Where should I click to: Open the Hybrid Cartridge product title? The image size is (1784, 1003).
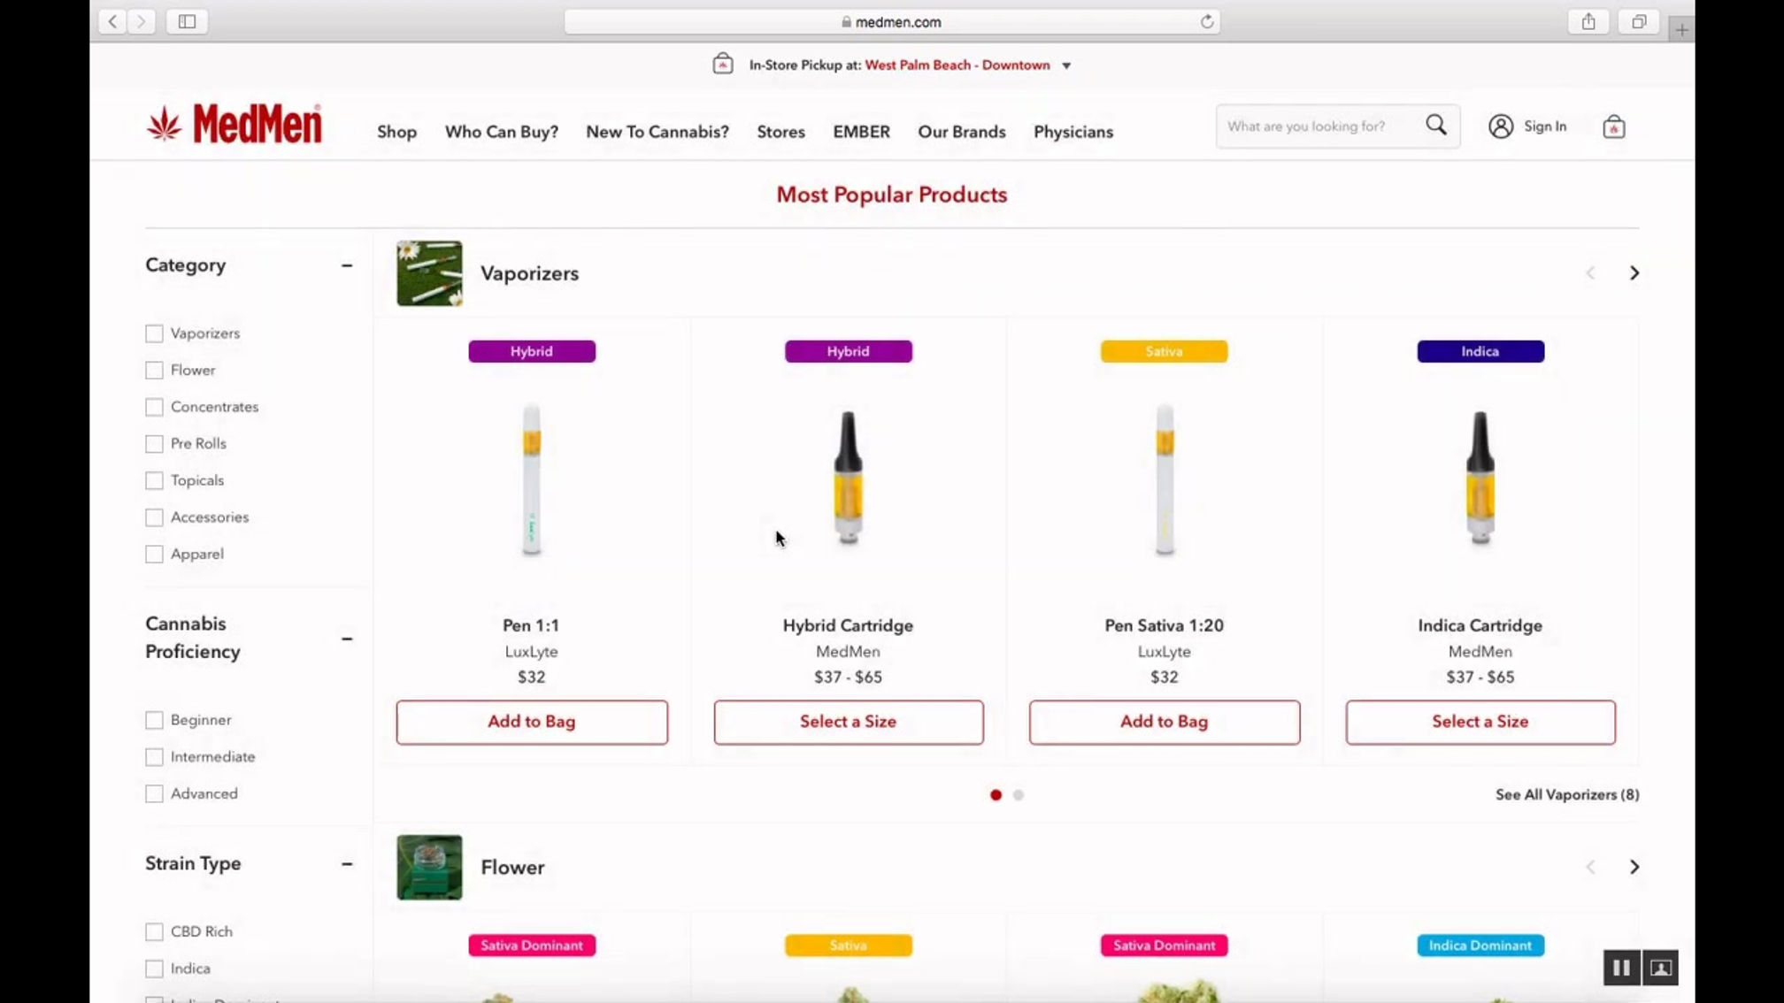pyautogui.click(x=848, y=625)
